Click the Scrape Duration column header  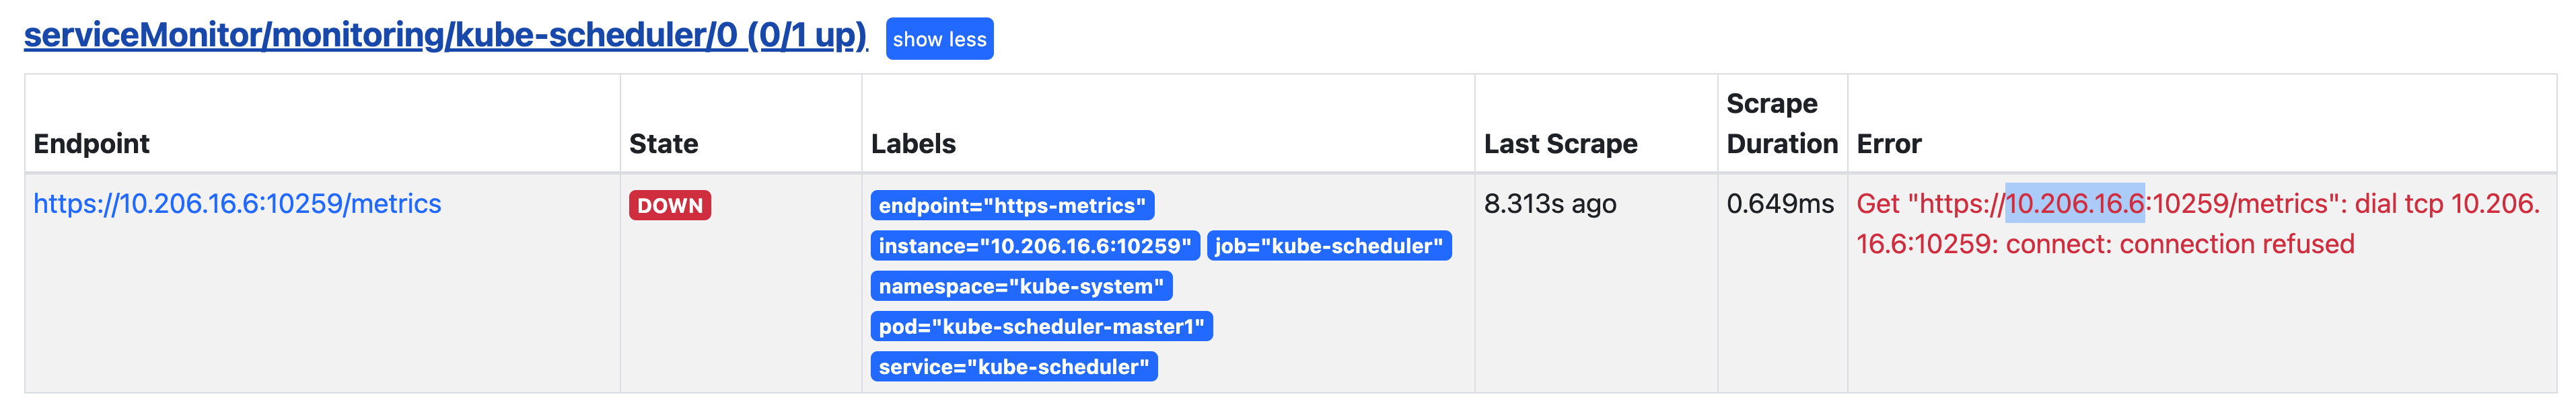click(1781, 124)
